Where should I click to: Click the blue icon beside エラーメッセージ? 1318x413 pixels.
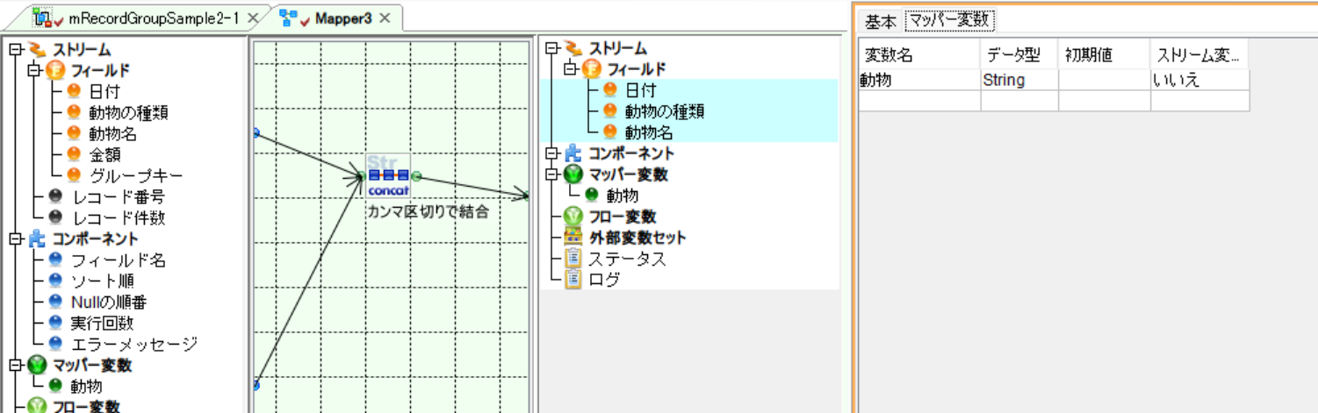(56, 344)
